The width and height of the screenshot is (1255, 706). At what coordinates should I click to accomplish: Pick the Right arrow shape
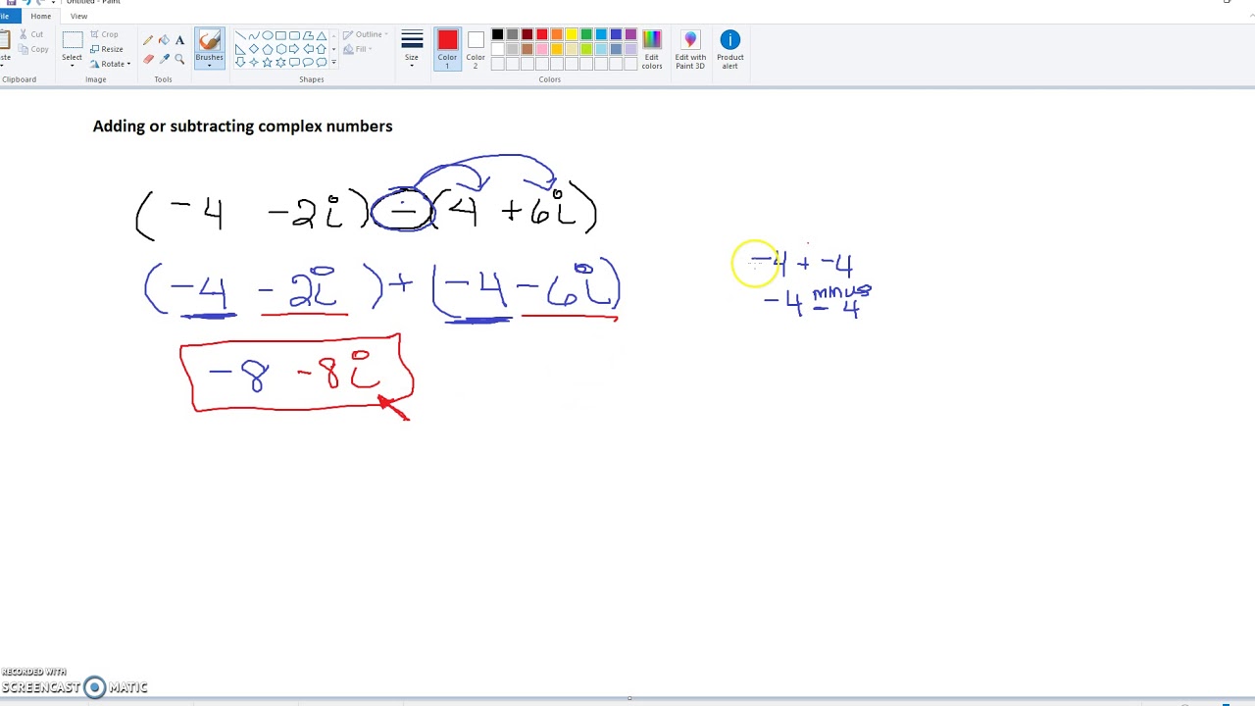click(x=294, y=49)
